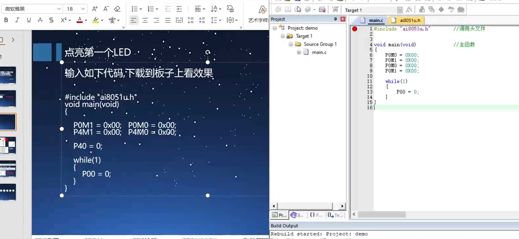This screenshot has width=519, height=239.
Task: Justify the paragraph text
Action: pos(168,20)
